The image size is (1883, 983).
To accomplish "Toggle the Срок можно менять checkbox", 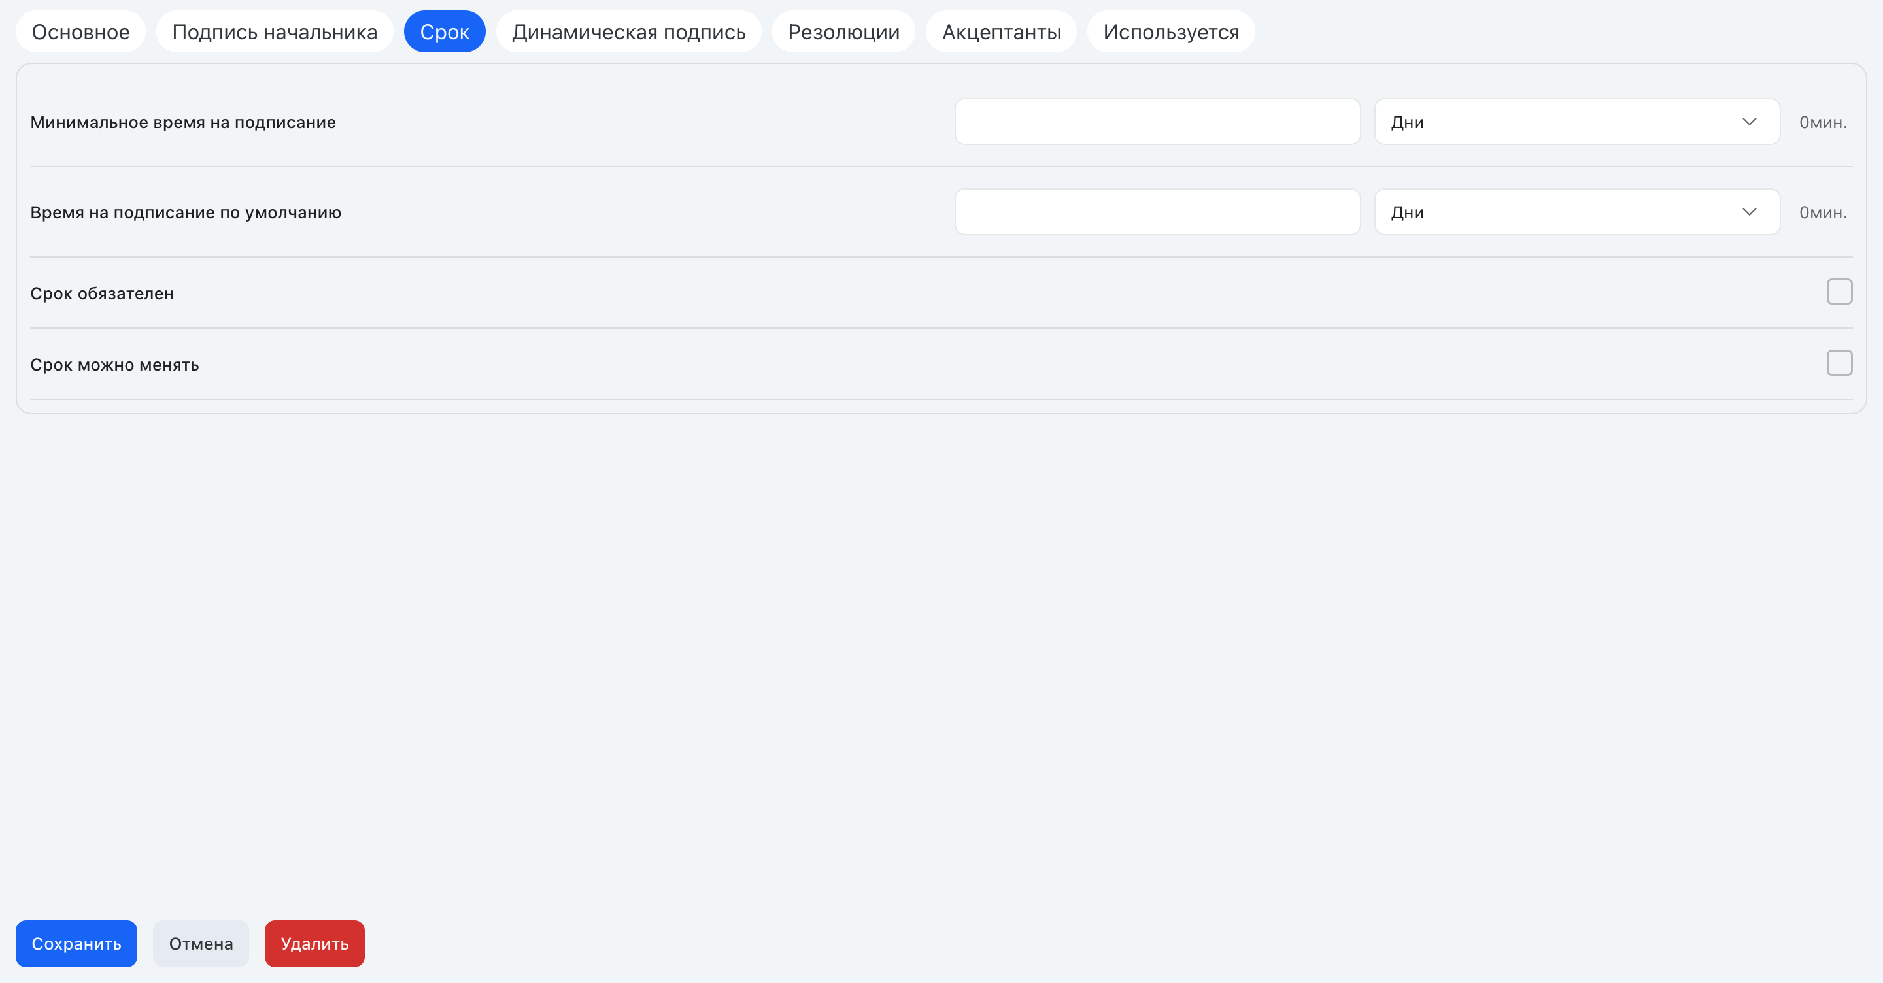I will 1839,363.
